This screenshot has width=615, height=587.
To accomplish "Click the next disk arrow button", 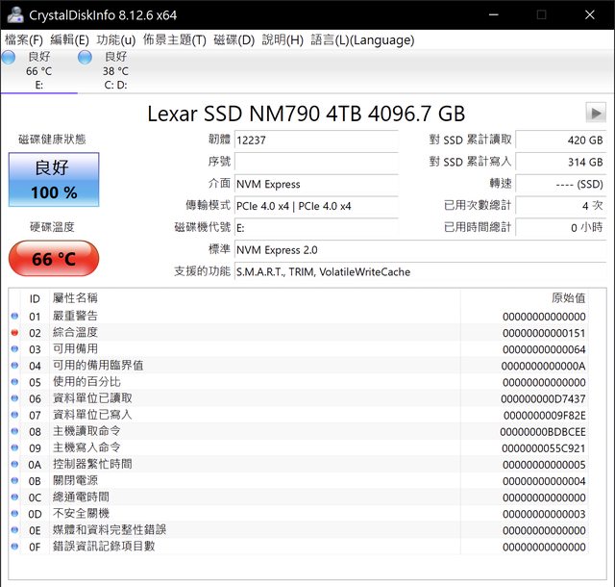I will pos(595,113).
